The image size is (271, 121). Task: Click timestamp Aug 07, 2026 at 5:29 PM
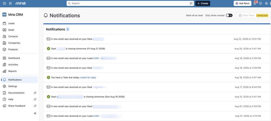click(x=248, y=106)
